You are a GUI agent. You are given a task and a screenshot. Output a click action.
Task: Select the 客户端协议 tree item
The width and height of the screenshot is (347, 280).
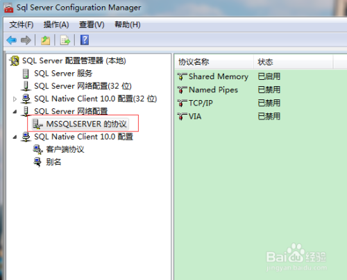pos(65,149)
